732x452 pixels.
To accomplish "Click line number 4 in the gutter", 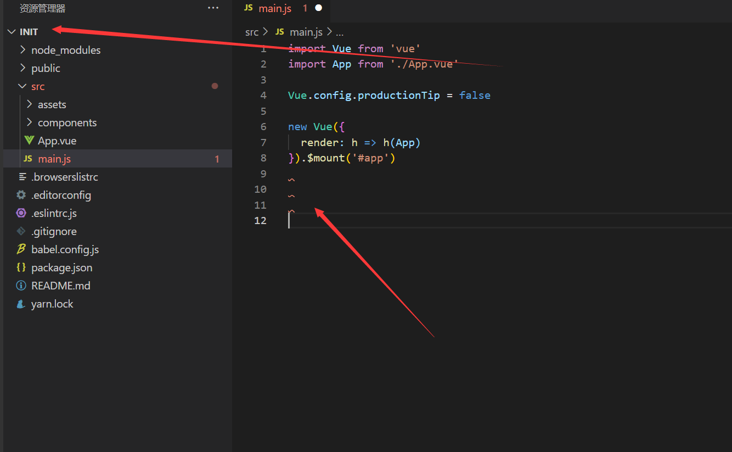I will [x=263, y=96].
